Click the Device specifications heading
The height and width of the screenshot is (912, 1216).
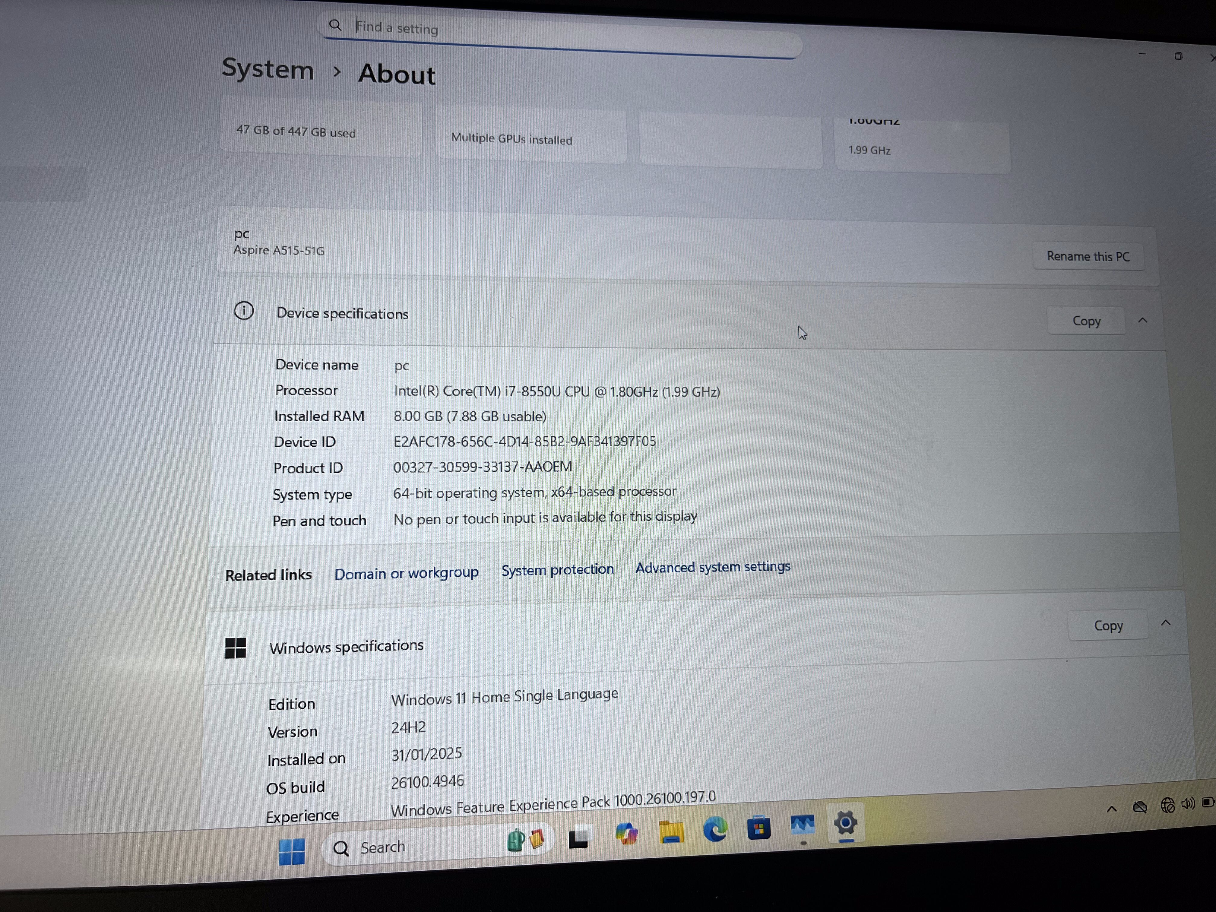tap(343, 313)
